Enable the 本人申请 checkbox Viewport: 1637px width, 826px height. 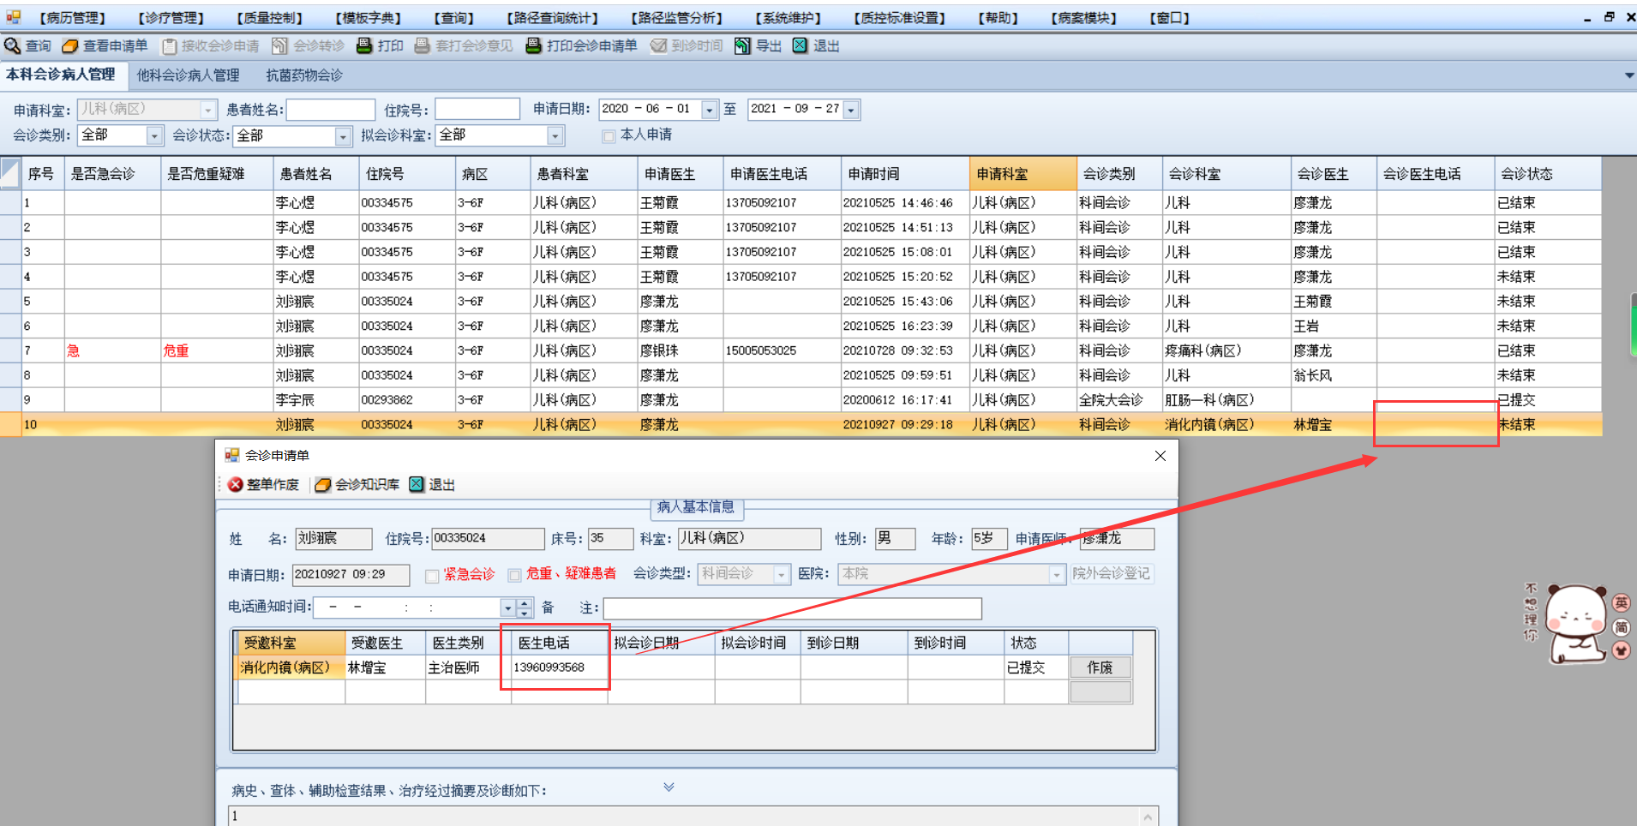coord(609,136)
